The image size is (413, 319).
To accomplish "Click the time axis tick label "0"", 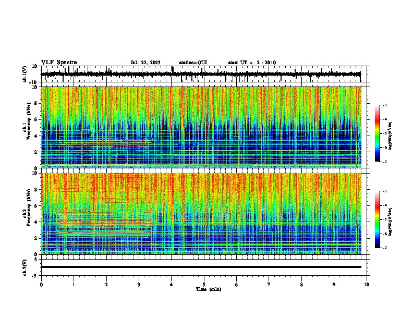I will 41,285.
